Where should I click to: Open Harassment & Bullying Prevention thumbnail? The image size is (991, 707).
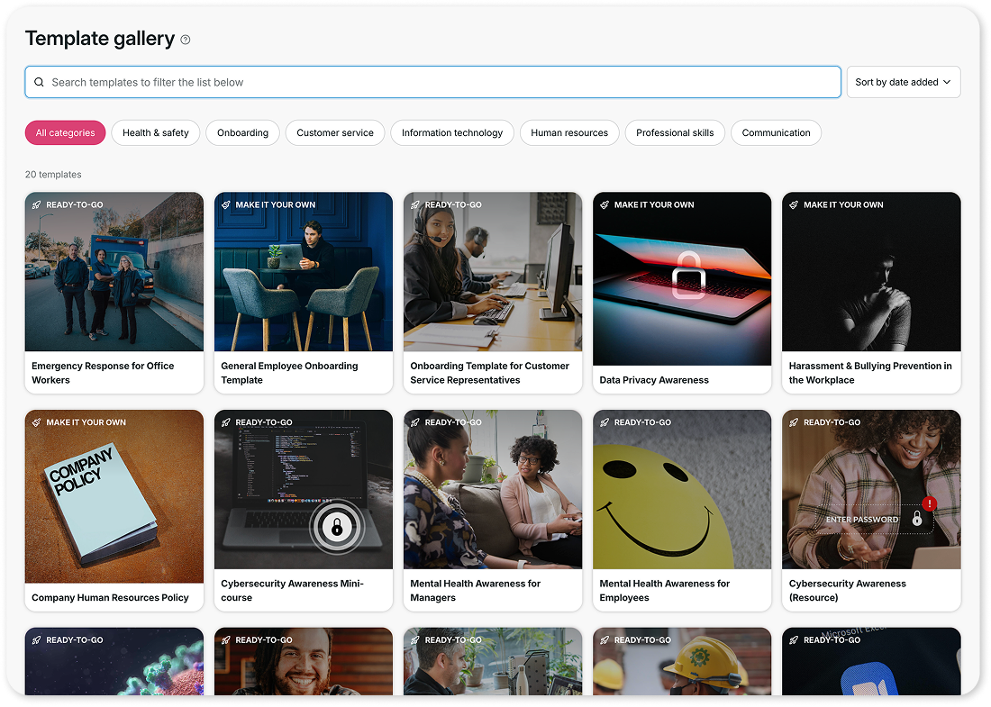[871, 272]
